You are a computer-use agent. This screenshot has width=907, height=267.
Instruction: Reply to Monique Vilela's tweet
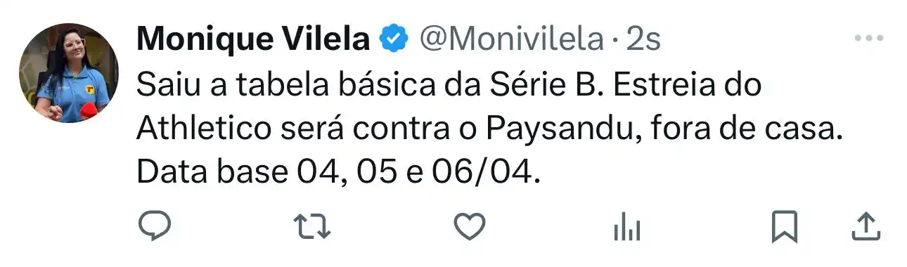[154, 226]
